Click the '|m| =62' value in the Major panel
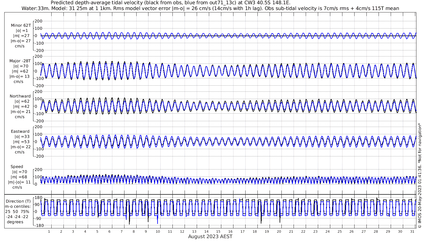Viewport: 425px width, 243px height. (x=21, y=71)
